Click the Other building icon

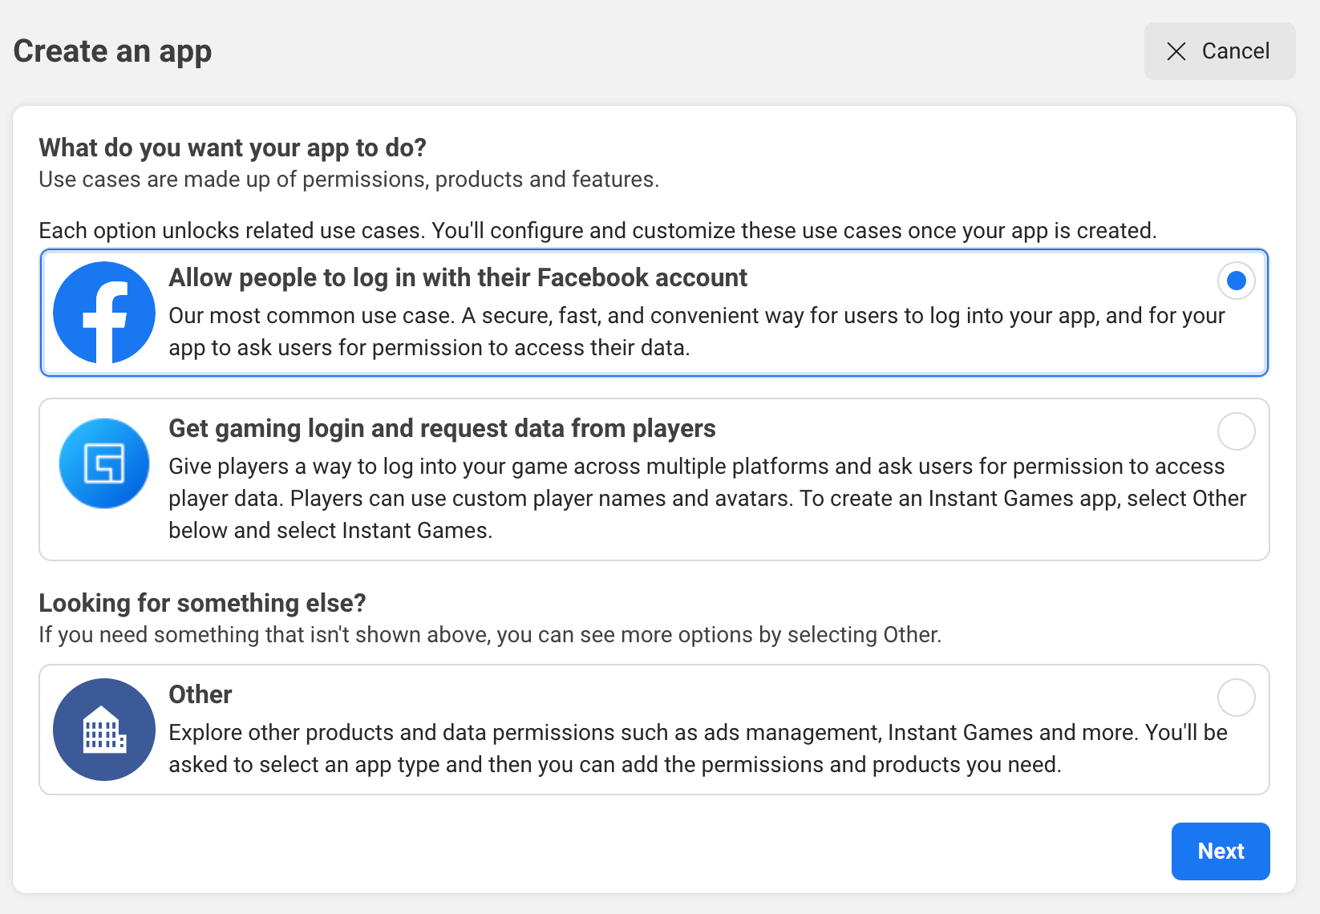(x=104, y=730)
